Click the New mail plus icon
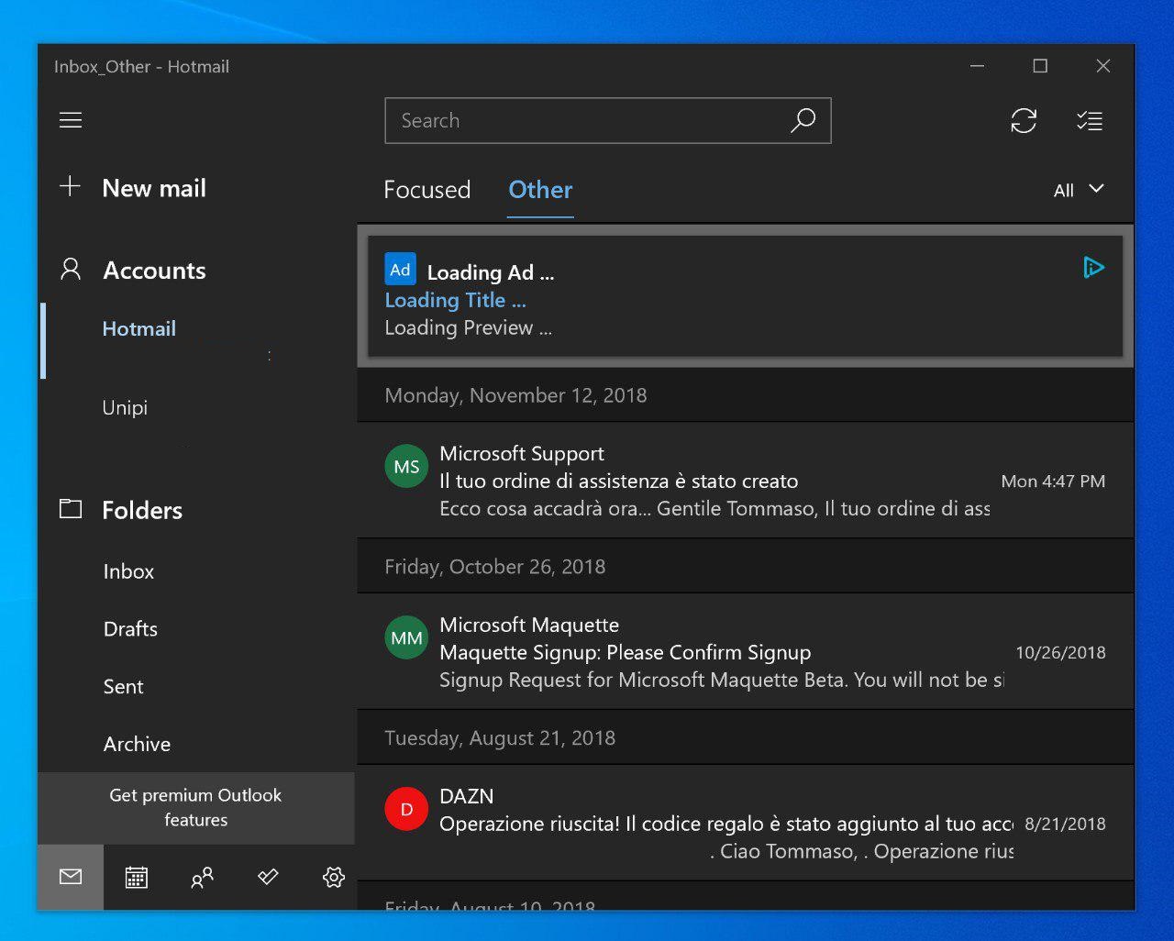Image resolution: width=1174 pixels, height=941 pixels. [70, 187]
